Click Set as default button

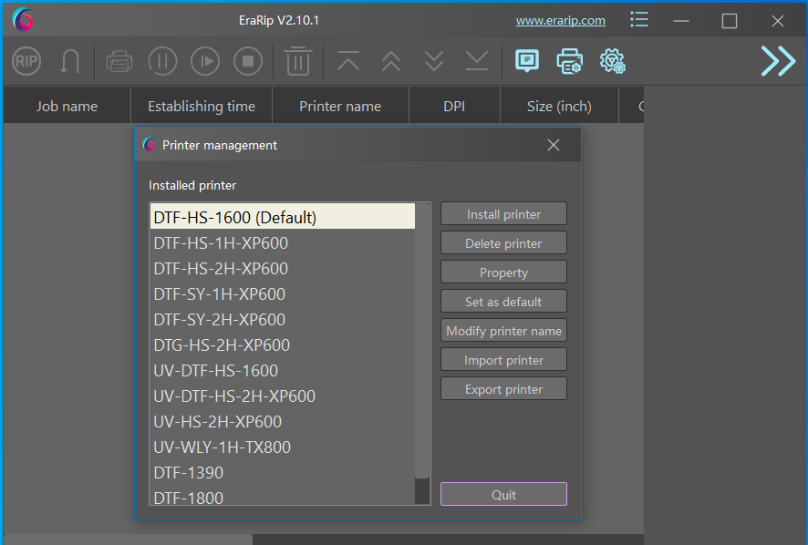503,302
